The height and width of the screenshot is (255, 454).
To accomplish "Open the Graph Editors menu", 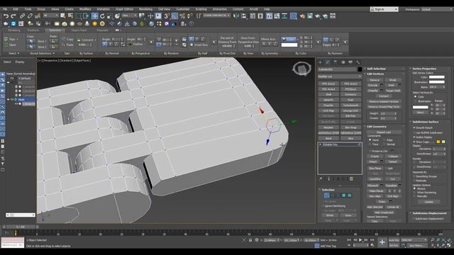I will [125, 9].
